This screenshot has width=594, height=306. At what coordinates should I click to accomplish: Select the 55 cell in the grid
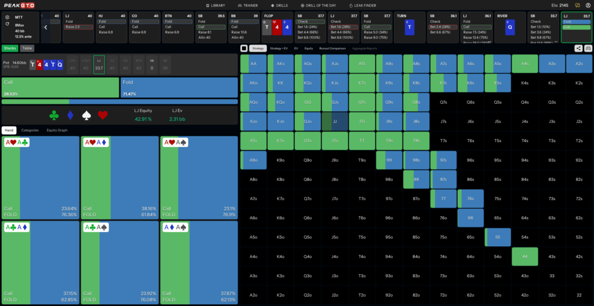(497, 237)
